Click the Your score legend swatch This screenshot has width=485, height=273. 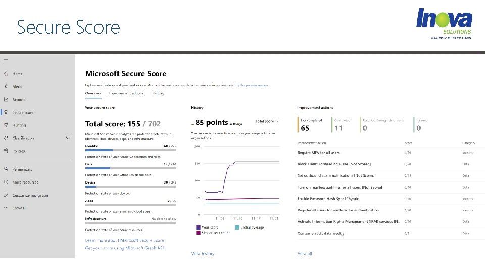click(x=198, y=227)
